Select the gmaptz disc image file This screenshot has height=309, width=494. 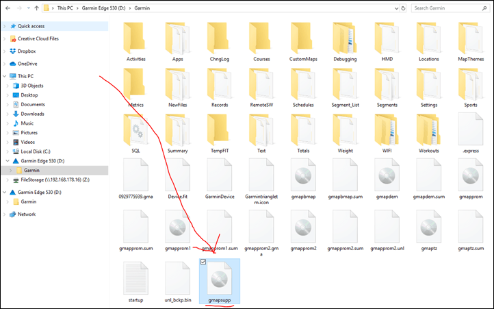click(429, 231)
